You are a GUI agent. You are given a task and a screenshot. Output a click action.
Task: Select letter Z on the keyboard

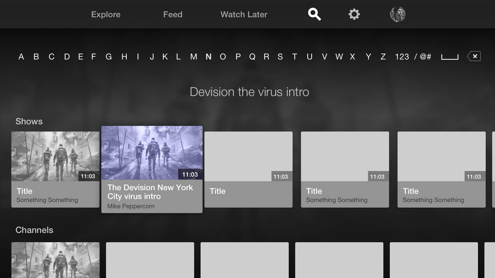click(x=383, y=57)
